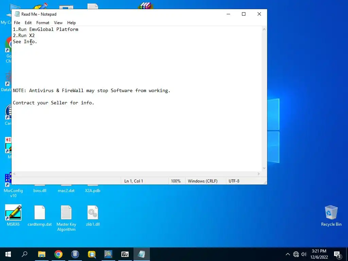Open the Edit menu in Notepad
348x261 pixels.
[x=28, y=23]
